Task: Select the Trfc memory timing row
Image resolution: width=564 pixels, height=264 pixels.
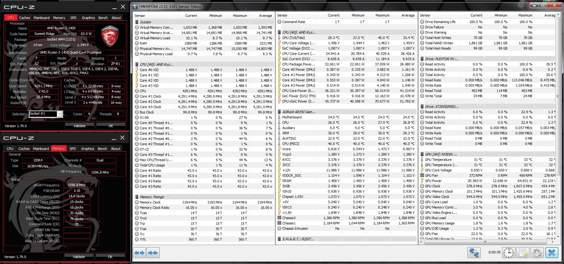Action: coord(204,239)
